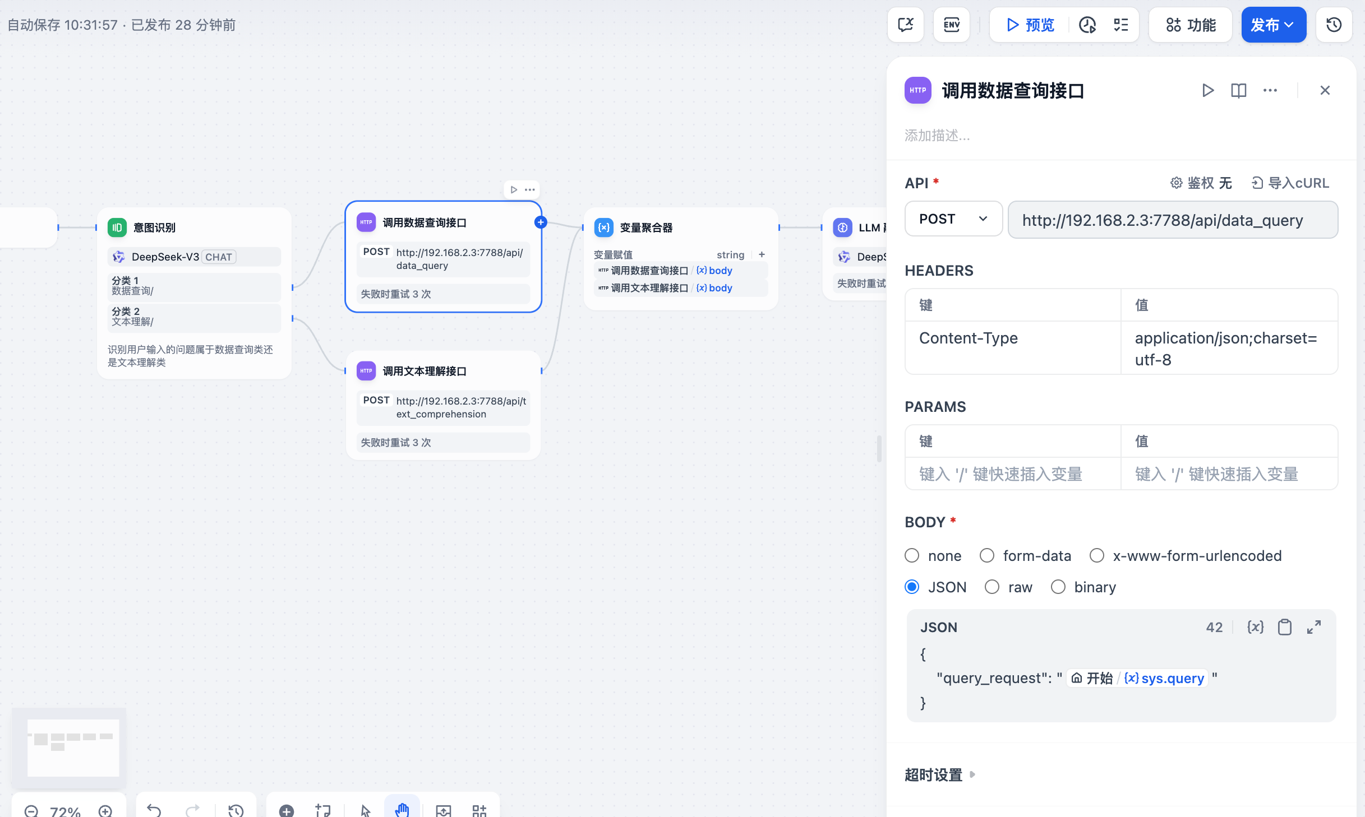Open the 发布 publish dropdown
This screenshot has height=817, width=1365.
(1273, 25)
